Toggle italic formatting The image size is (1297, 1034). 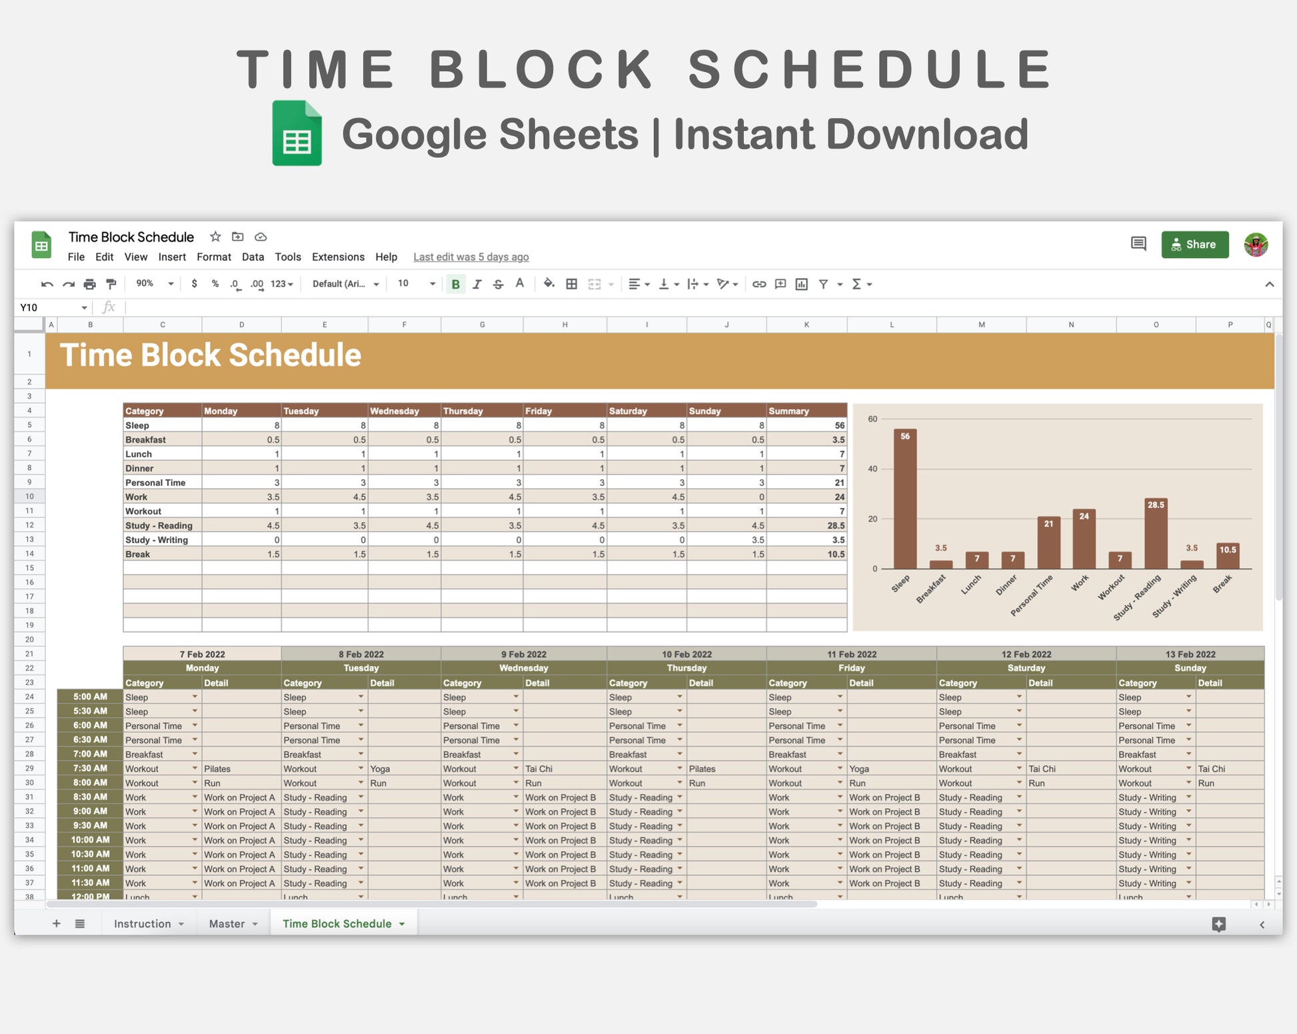pyautogui.click(x=477, y=284)
